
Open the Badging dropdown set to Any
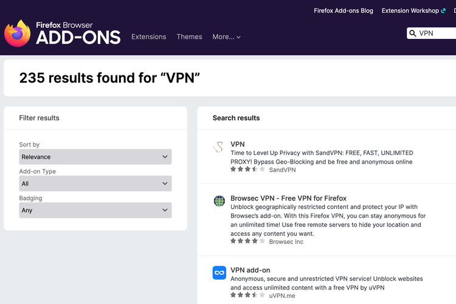point(95,210)
